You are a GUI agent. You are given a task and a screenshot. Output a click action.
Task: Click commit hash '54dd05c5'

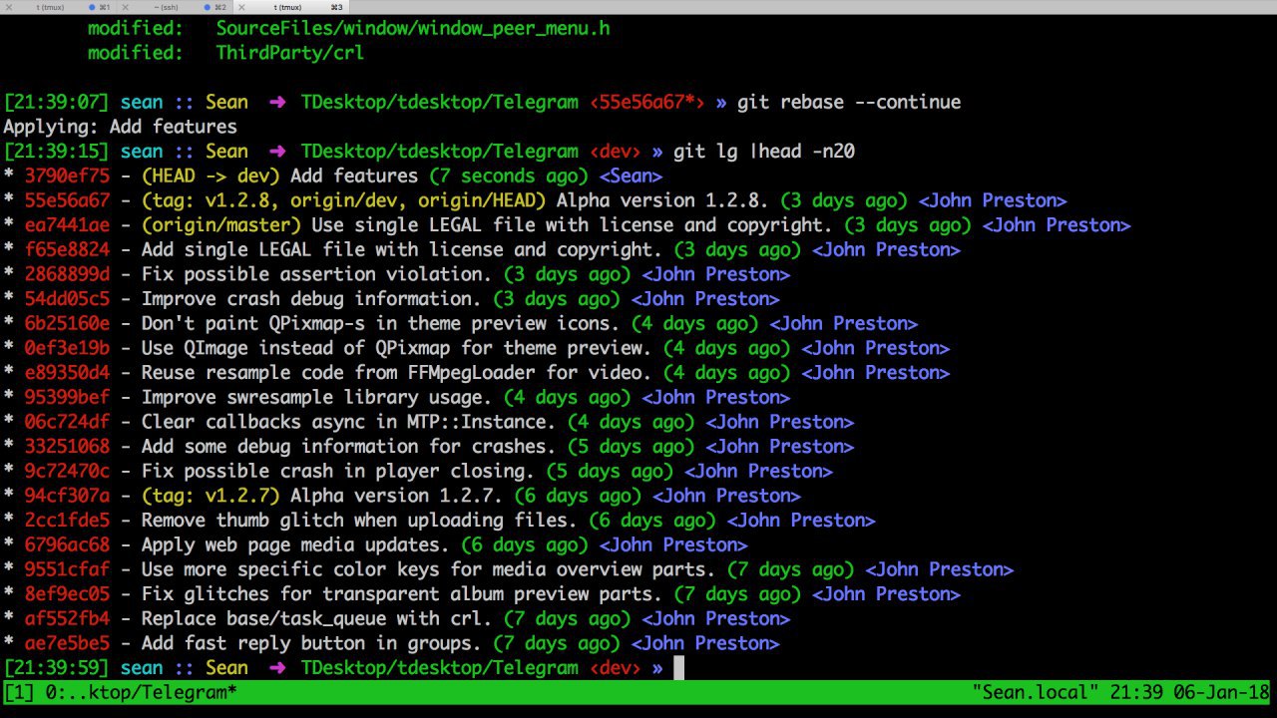click(67, 298)
